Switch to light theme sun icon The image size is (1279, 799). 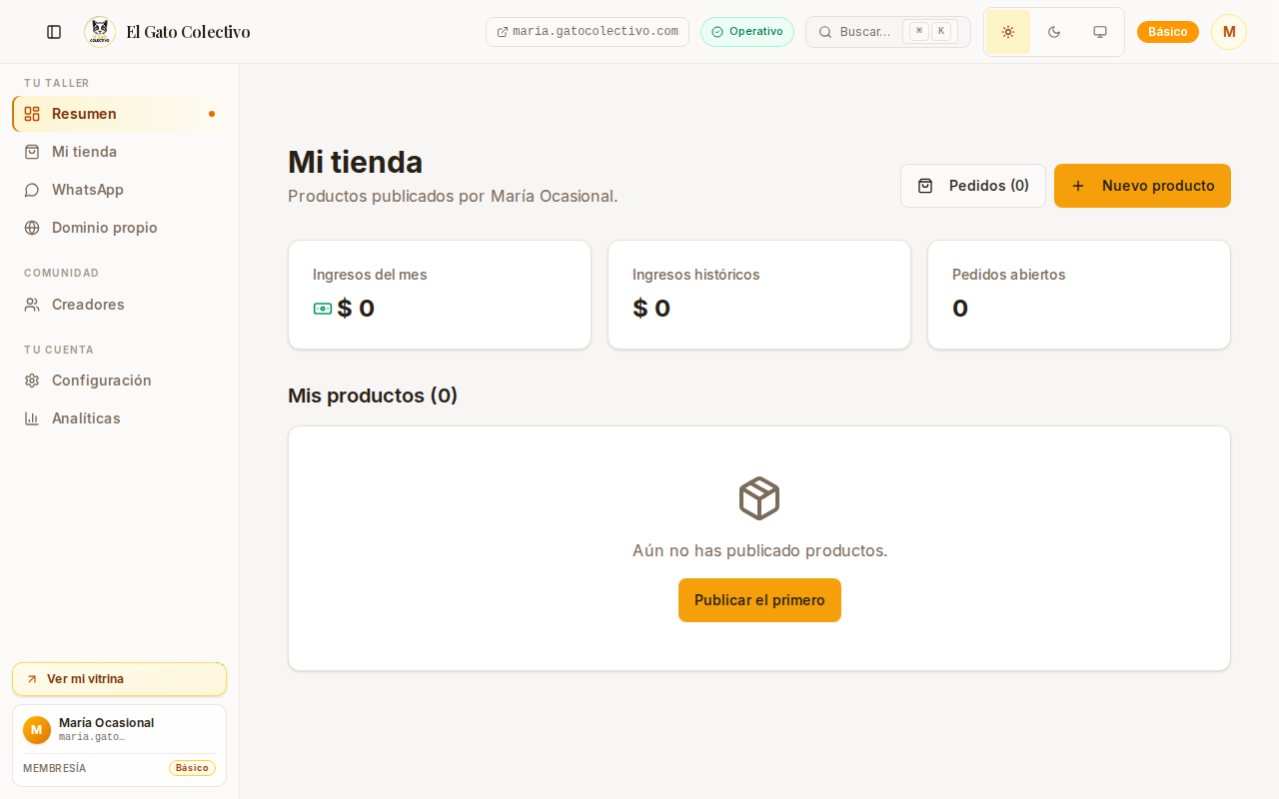click(1008, 32)
